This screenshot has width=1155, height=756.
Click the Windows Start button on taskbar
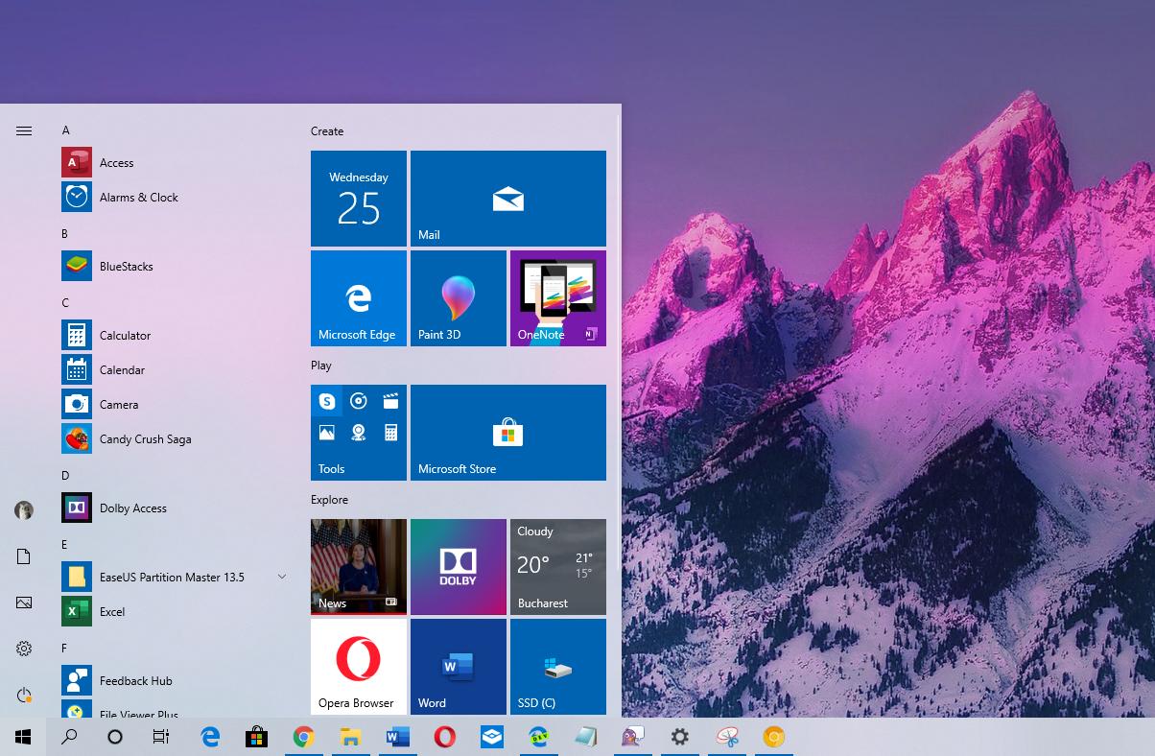23,737
